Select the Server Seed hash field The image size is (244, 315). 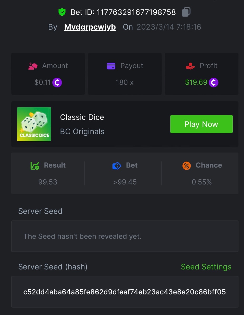point(125,292)
